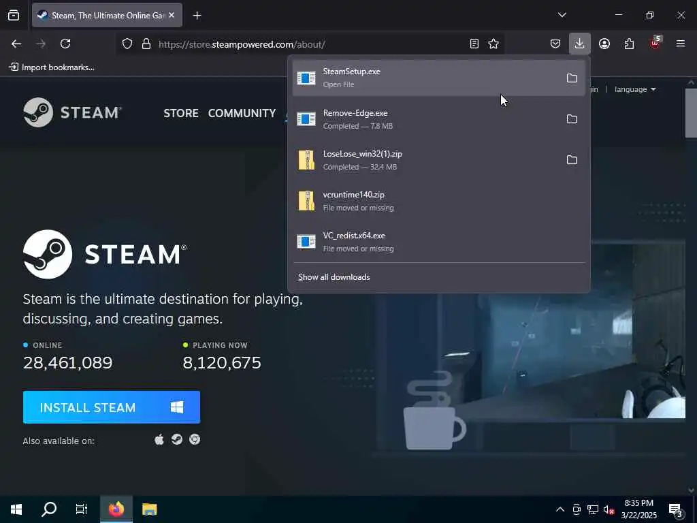Toggle reader view for this page
Screen dimensions: 697x523
(474, 44)
